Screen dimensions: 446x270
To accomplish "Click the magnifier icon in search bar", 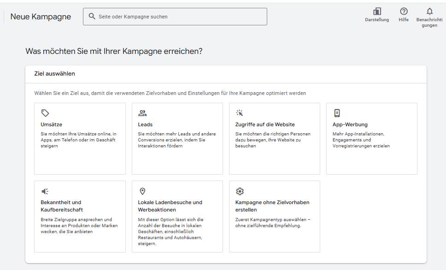I will coord(92,16).
